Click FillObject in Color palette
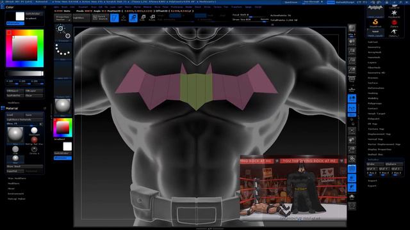The image size is (410, 230). [x=15, y=91]
